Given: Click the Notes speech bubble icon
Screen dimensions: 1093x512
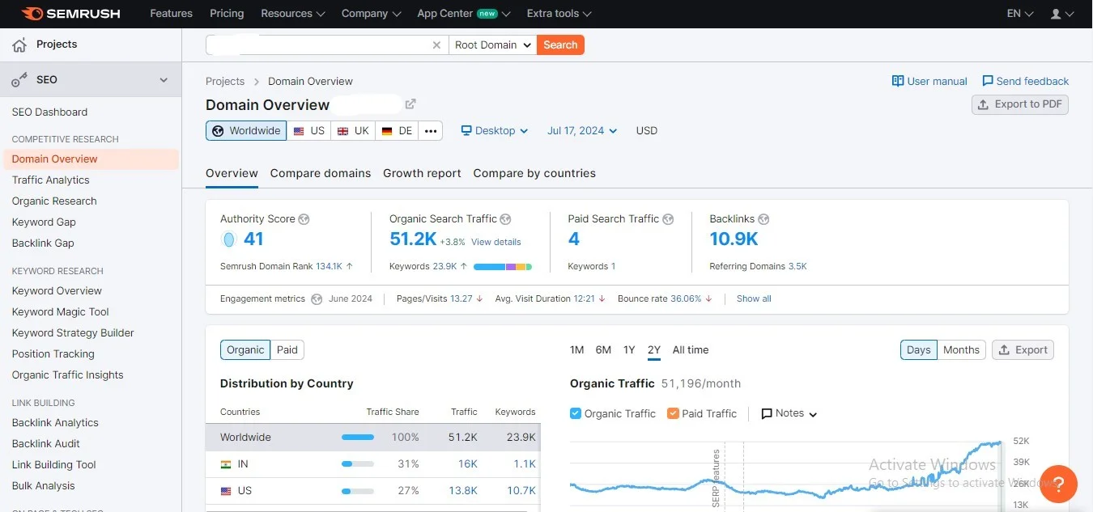Looking at the screenshot, I should pyautogui.click(x=767, y=413).
